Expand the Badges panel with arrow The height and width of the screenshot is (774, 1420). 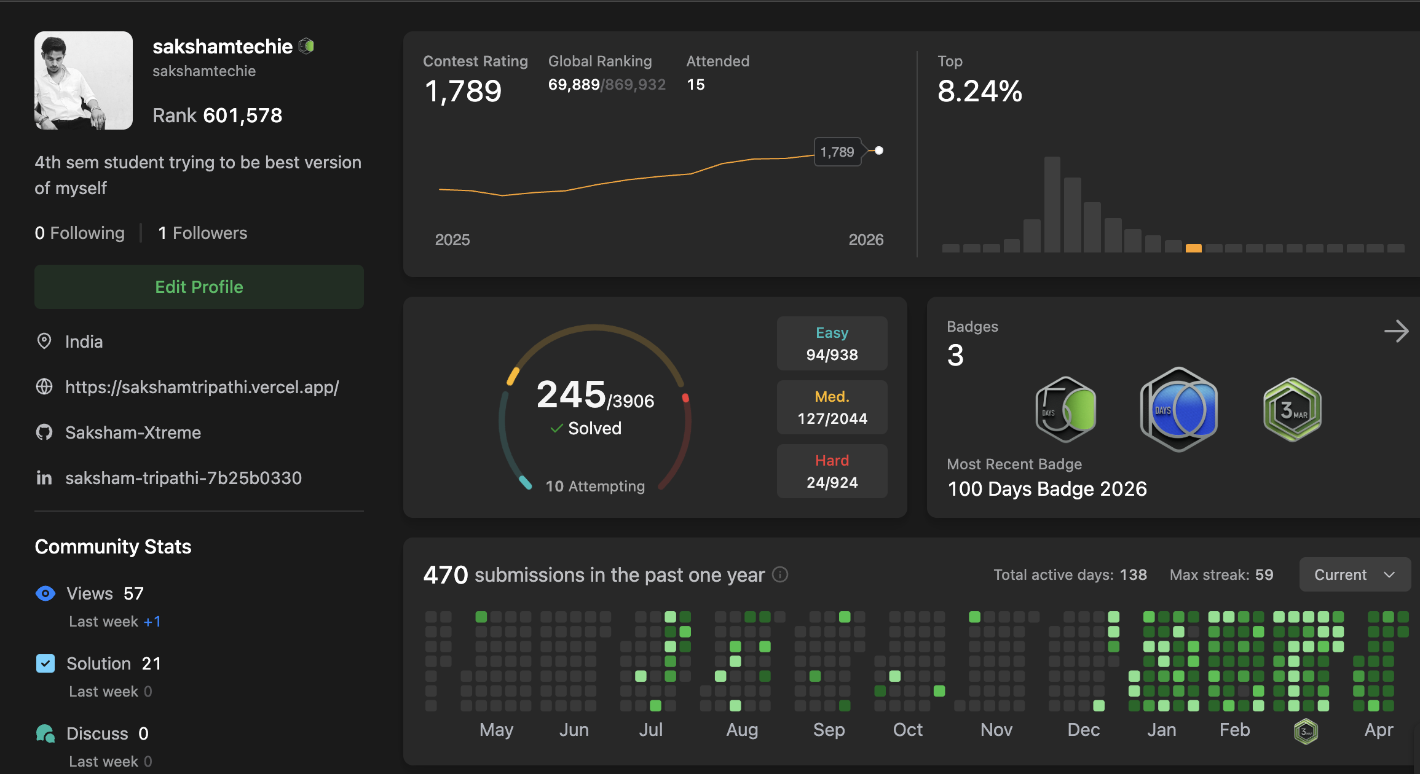click(1396, 331)
